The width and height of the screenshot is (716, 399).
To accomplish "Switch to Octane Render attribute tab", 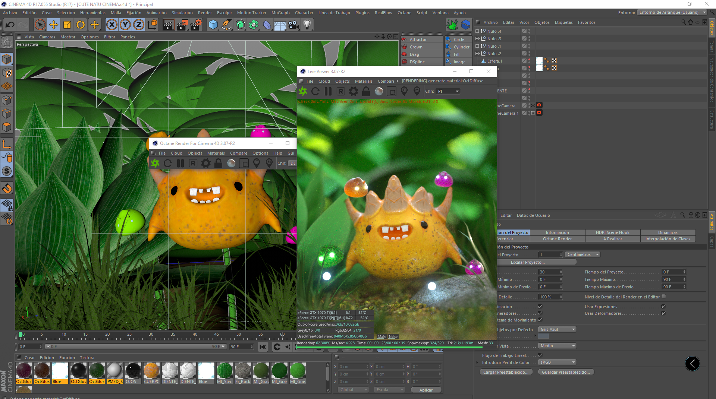I will coord(557,239).
